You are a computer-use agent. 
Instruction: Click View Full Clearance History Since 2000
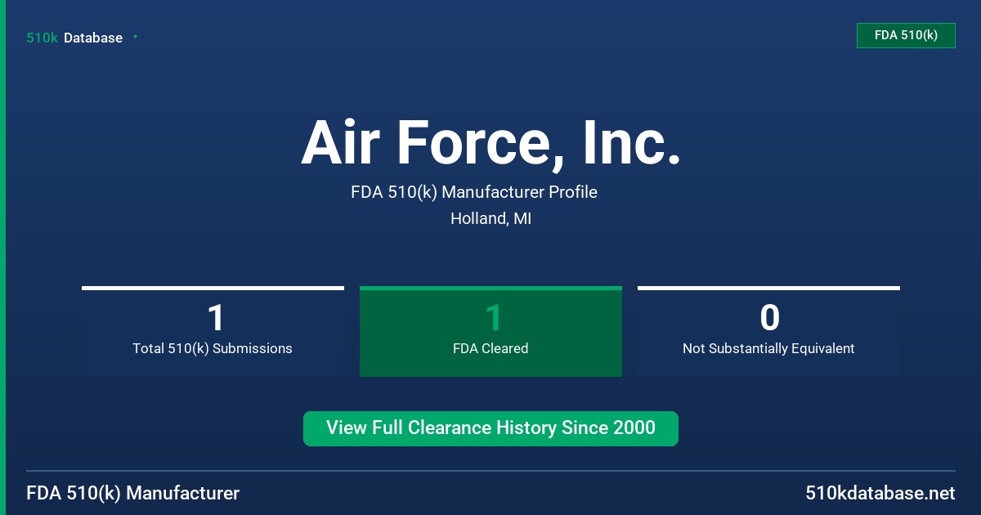[490, 428]
